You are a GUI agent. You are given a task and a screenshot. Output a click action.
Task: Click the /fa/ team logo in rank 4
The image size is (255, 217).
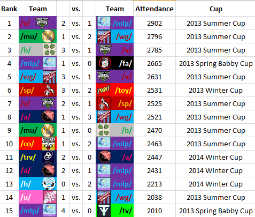pyautogui.click(x=105, y=63)
